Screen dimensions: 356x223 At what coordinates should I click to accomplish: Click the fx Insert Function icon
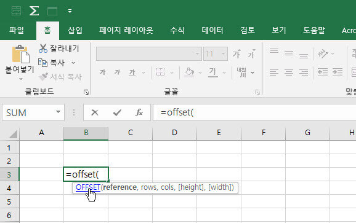(x=139, y=112)
